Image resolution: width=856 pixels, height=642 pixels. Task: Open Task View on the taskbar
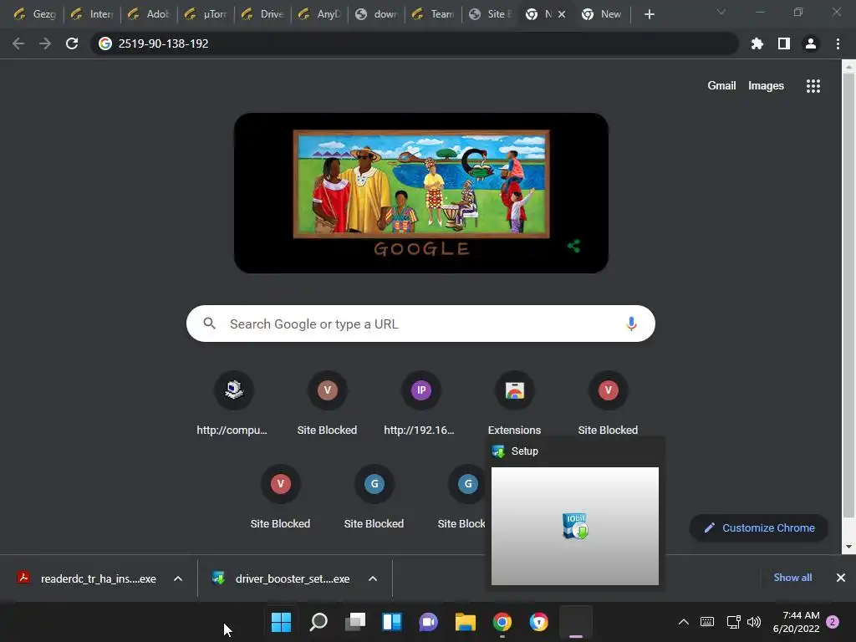[x=354, y=622]
